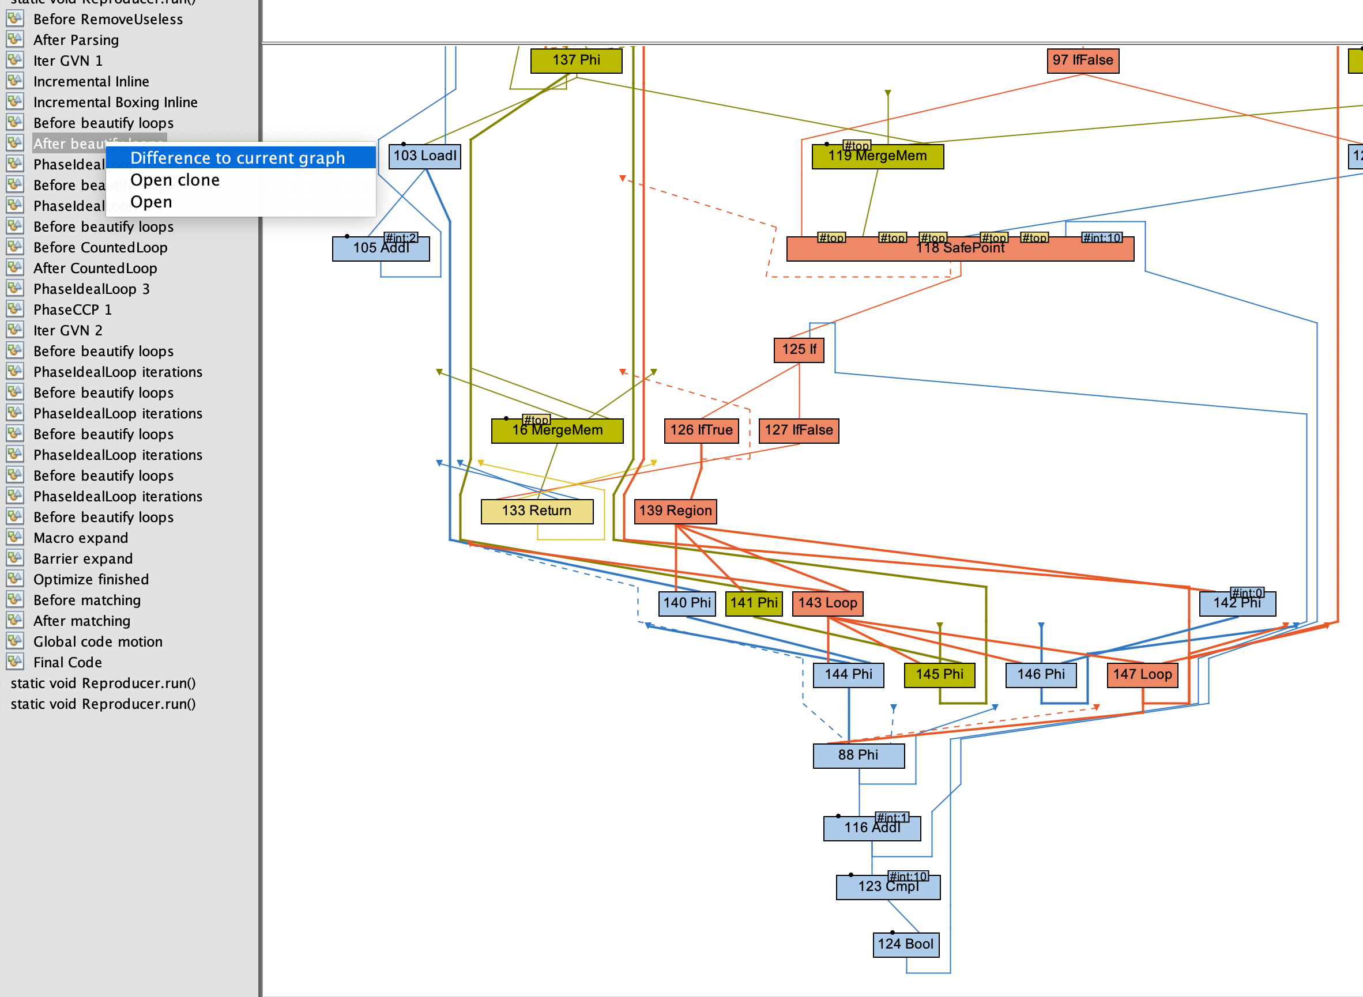Select the After CountedLoop entry
Image resolution: width=1363 pixels, height=997 pixels.
pyautogui.click(x=95, y=268)
